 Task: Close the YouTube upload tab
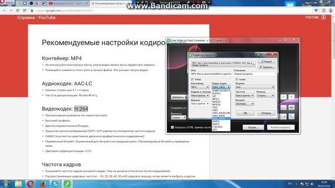(87, 4)
